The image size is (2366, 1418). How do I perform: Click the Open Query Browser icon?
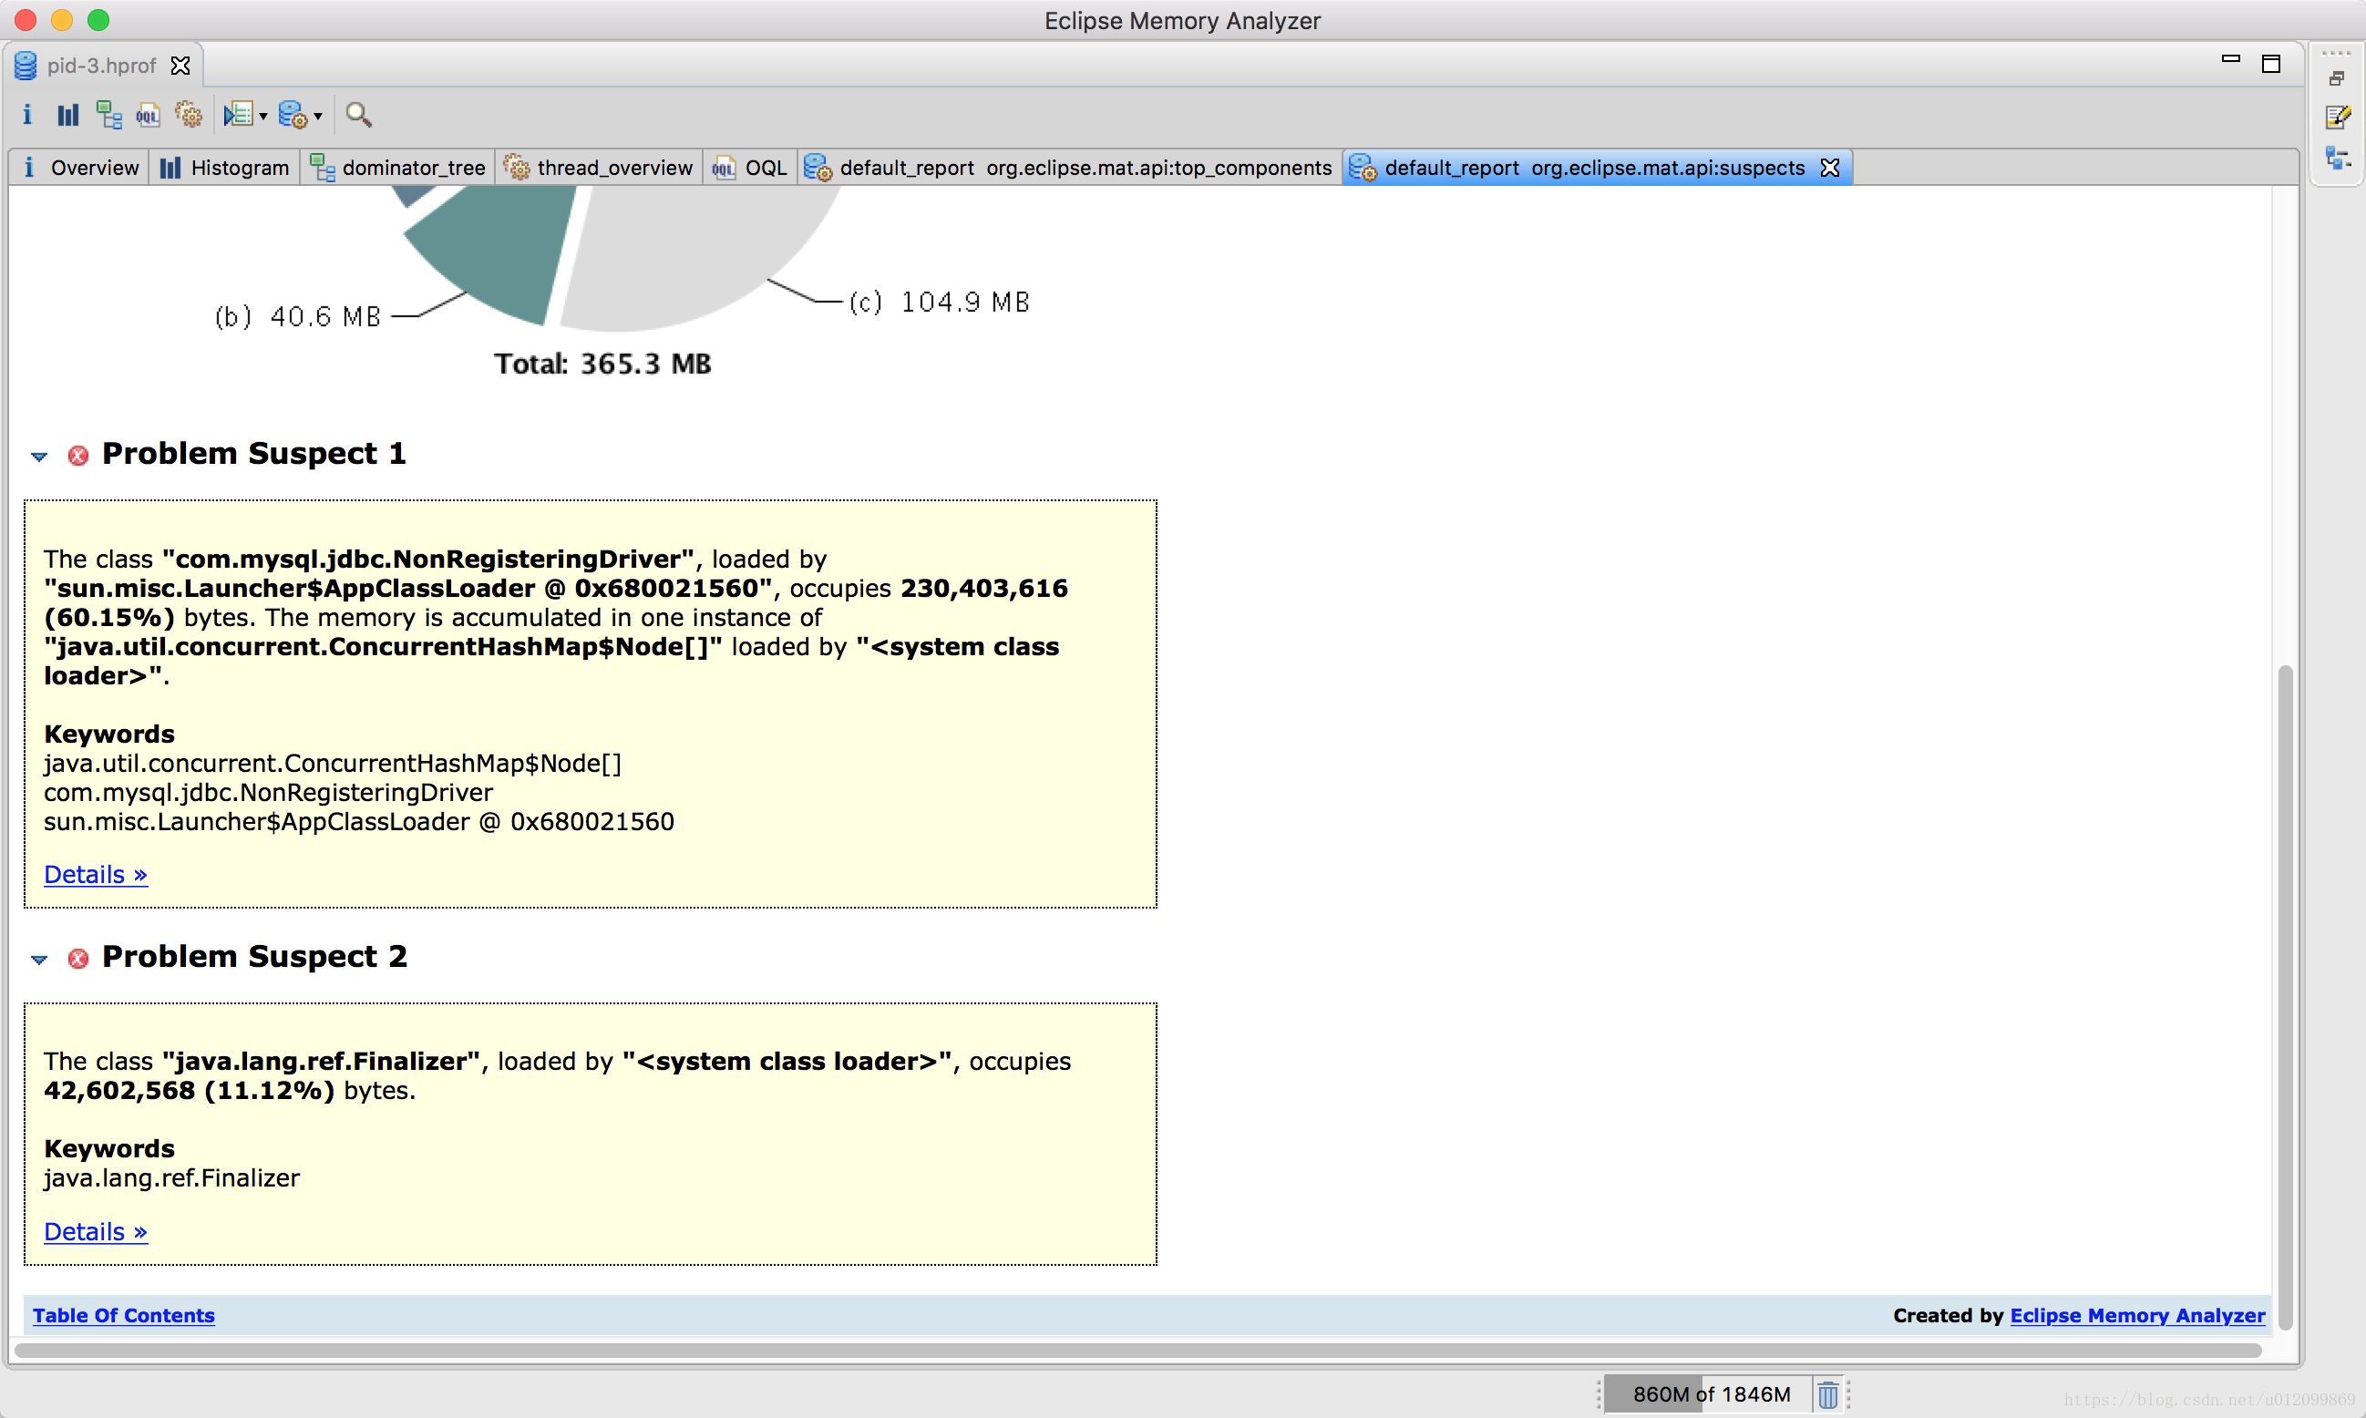coord(238,116)
